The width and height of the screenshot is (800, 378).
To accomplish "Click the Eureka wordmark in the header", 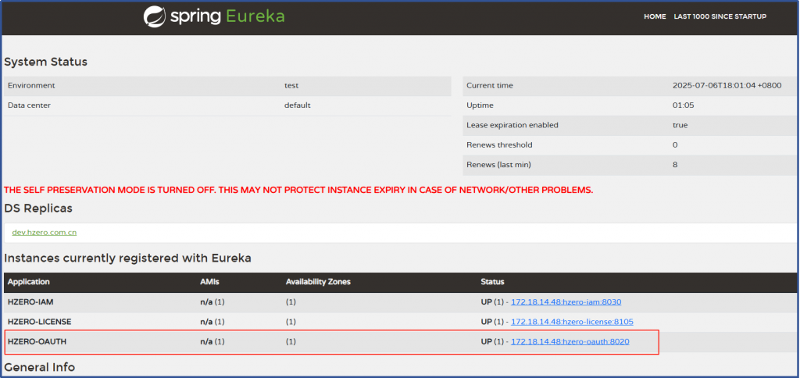I will [255, 16].
